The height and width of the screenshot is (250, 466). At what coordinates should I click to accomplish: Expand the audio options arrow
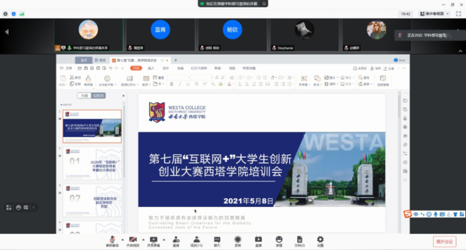click(x=121, y=239)
